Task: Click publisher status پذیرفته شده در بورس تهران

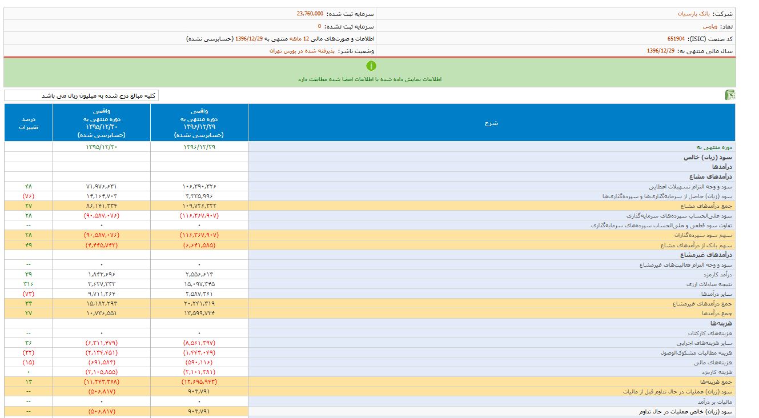Action: click(302, 51)
